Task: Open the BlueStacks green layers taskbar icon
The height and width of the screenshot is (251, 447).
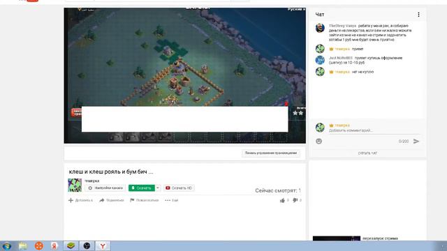Action: pyautogui.click(x=71, y=246)
